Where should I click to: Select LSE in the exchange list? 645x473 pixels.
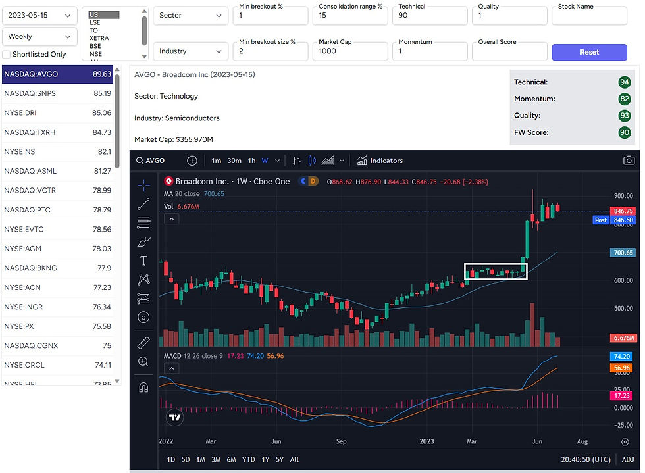click(x=95, y=22)
